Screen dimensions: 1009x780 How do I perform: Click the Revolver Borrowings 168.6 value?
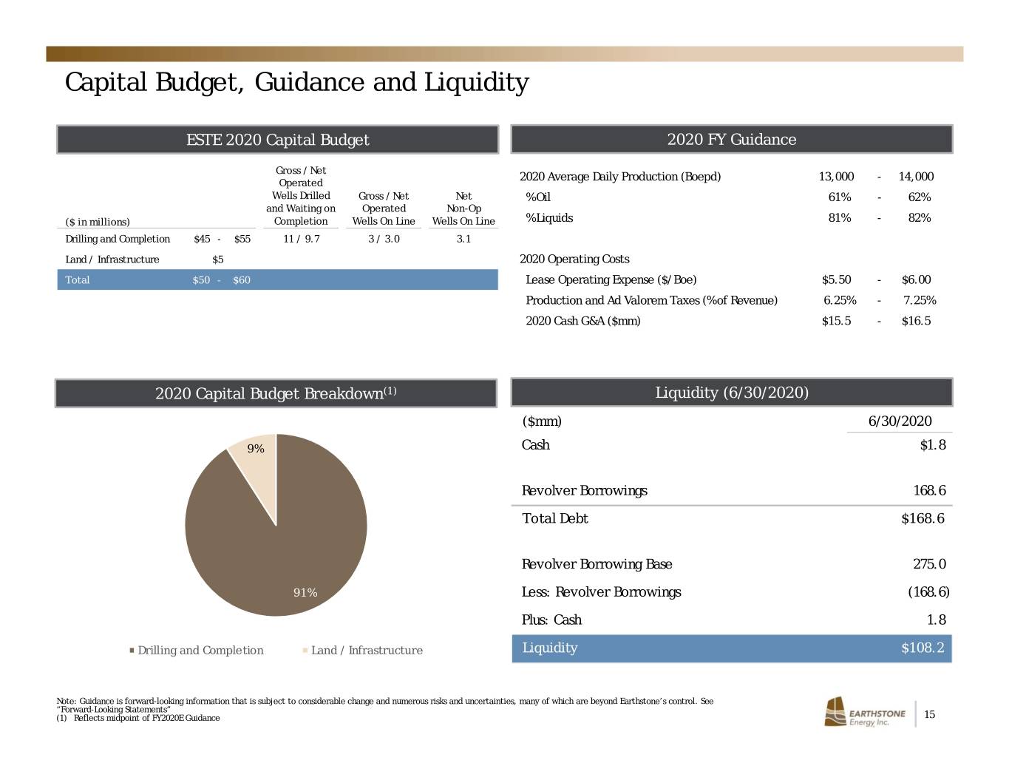929,491
